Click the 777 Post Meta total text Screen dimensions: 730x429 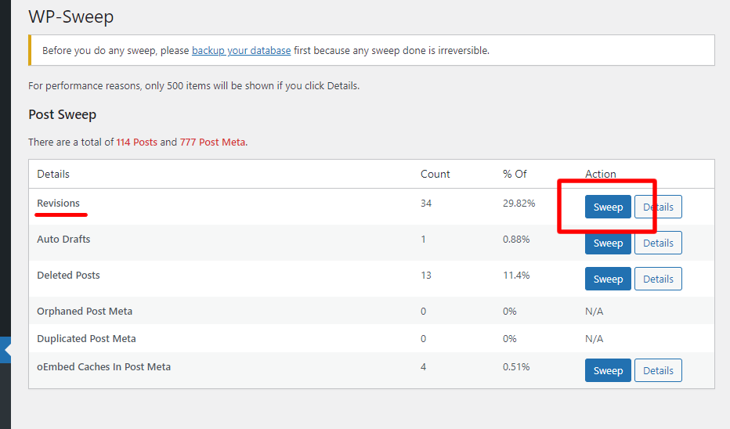[213, 142]
